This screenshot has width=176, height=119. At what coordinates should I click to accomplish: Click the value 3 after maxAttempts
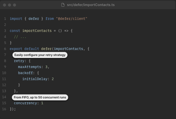46,67
